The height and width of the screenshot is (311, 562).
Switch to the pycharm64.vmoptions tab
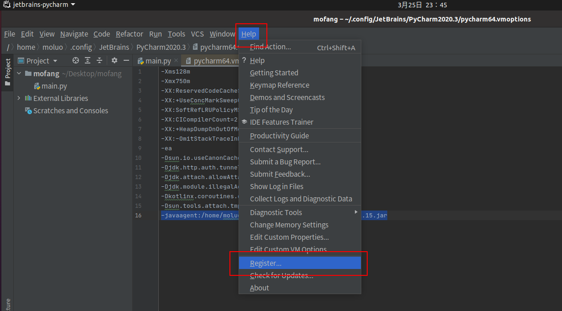point(210,61)
